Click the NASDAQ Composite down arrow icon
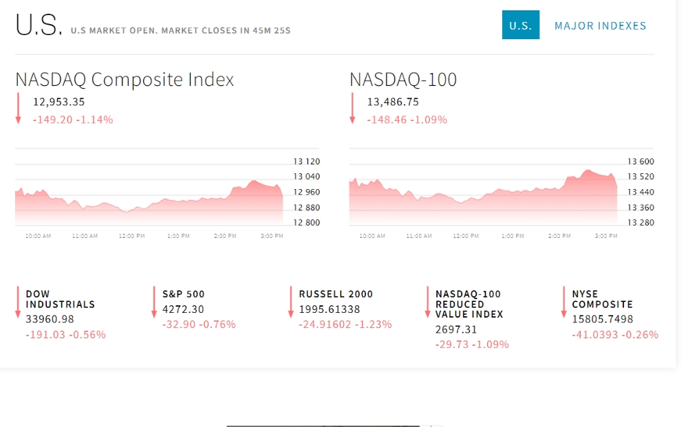The width and height of the screenshot is (688, 427). click(18, 108)
